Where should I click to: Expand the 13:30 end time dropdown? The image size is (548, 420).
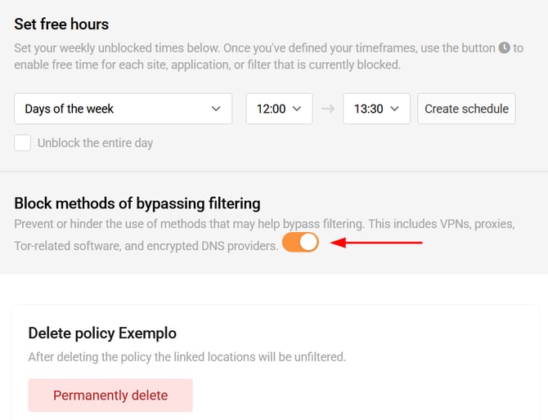[376, 109]
